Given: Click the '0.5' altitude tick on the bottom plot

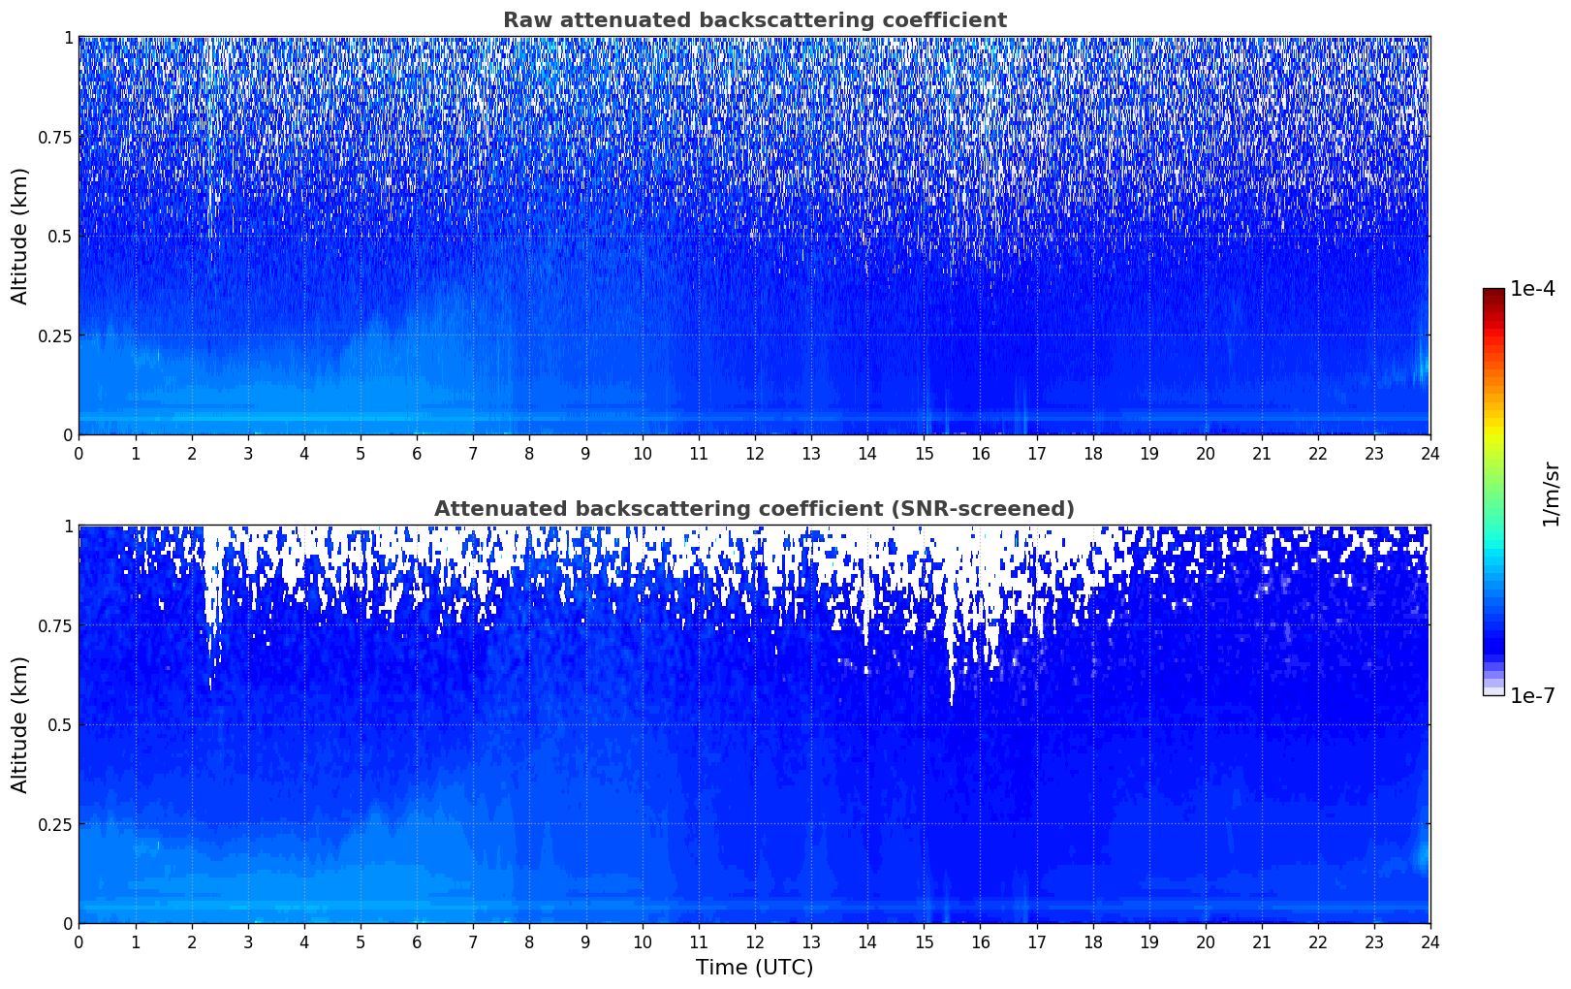Looking at the screenshot, I should 59,724.
